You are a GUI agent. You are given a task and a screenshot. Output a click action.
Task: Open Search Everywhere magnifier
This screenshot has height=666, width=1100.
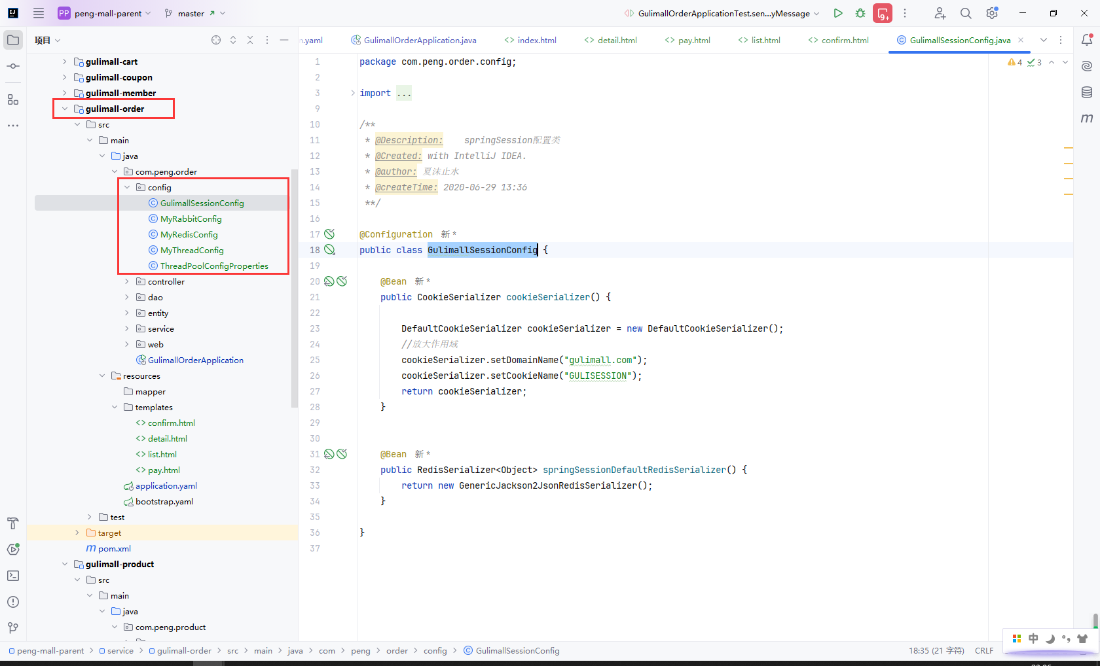[x=966, y=13]
